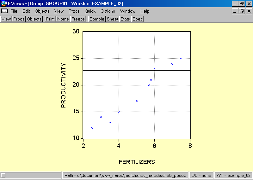Switch to spreadsheet with Sheet button

pyautogui.click(x=113, y=19)
